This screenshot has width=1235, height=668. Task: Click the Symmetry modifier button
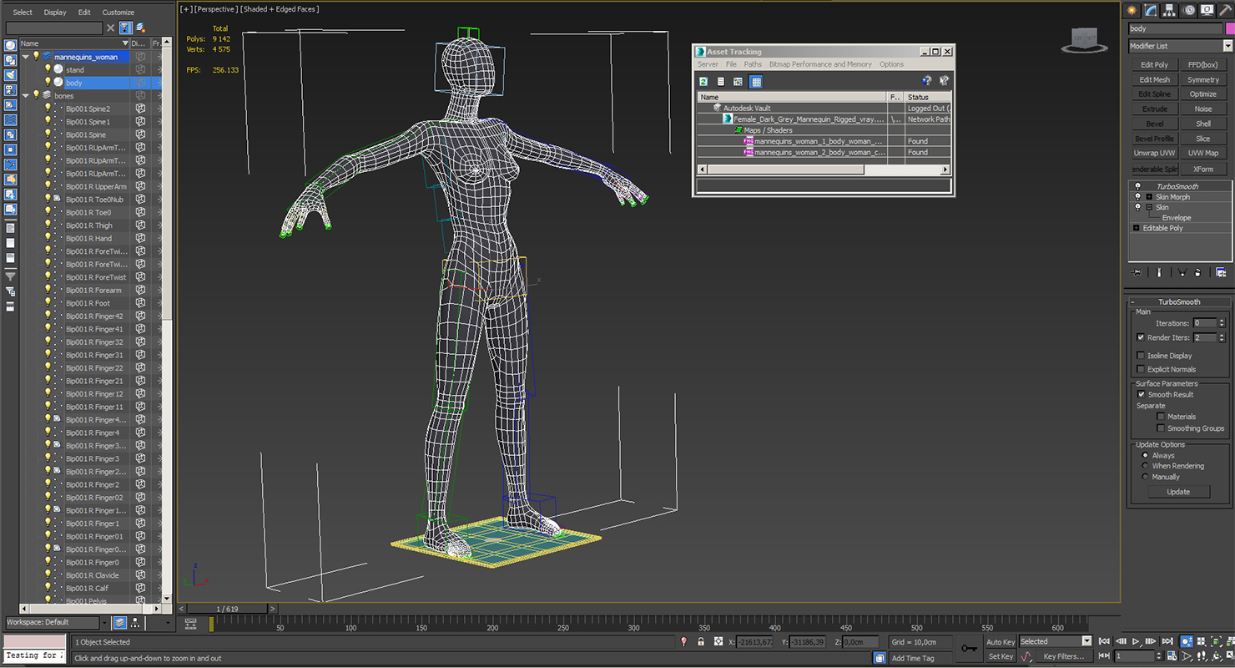pyautogui.click(x=1203, y=79)
